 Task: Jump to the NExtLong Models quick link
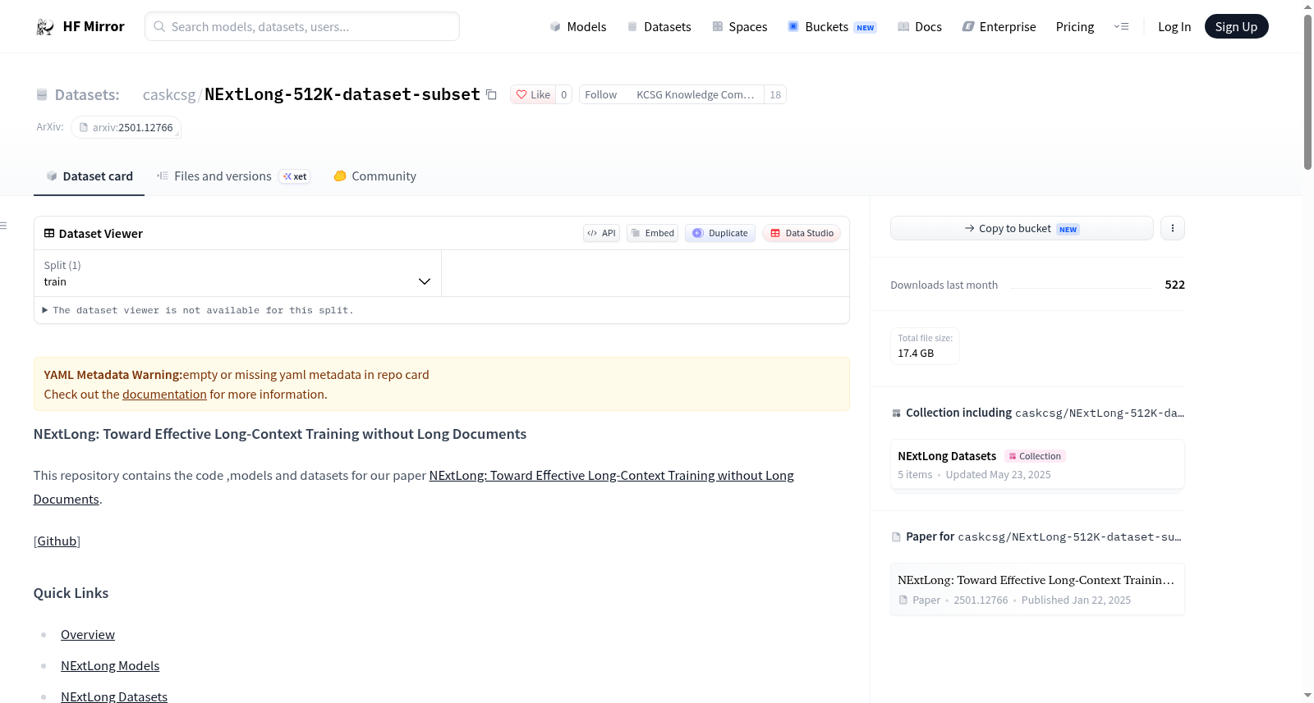pyautogui.click(x=110, y=666)
